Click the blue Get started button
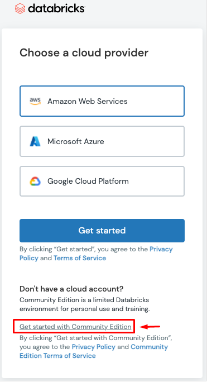Viewport: 207px width, 382px height. (102, 231)
